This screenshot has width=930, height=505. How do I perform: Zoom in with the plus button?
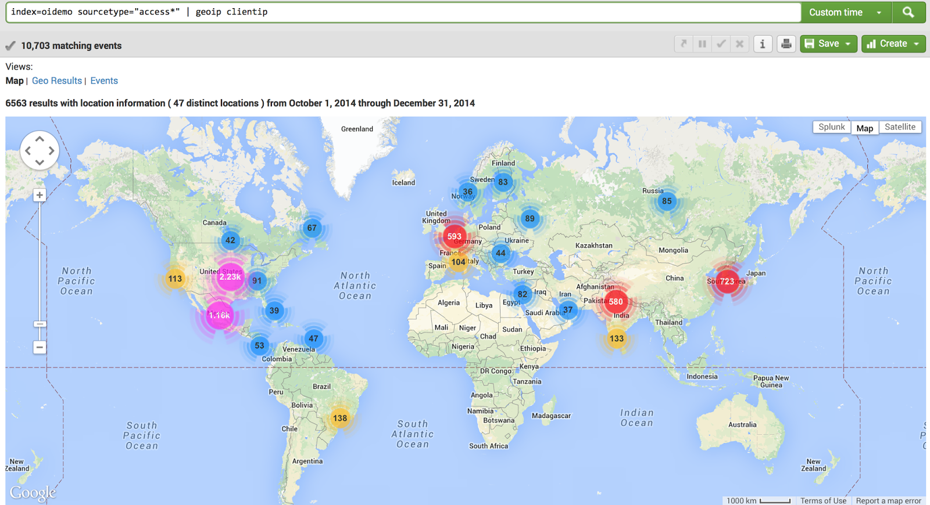pyautogui.click(x=40, y=195)
